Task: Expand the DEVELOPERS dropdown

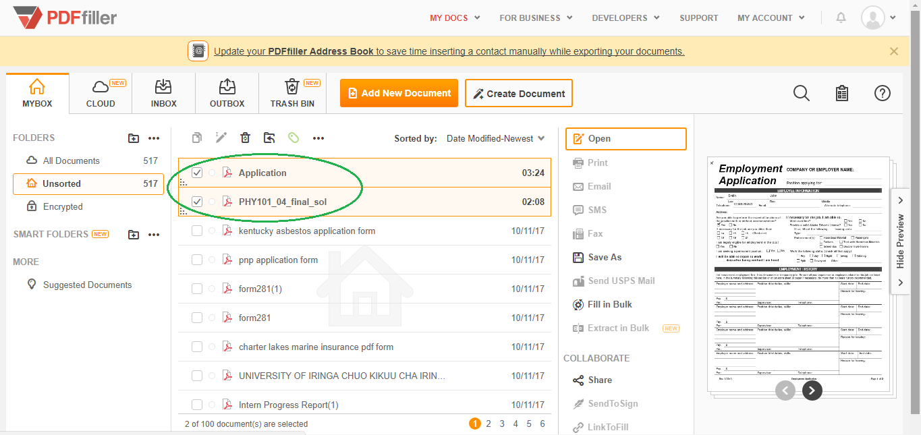Action: coord(626,18)
